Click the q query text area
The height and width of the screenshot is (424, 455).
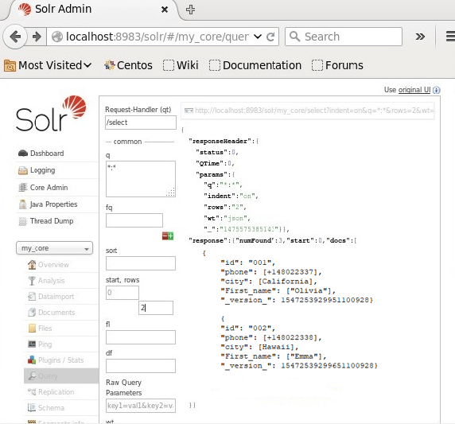coord(141,179)
